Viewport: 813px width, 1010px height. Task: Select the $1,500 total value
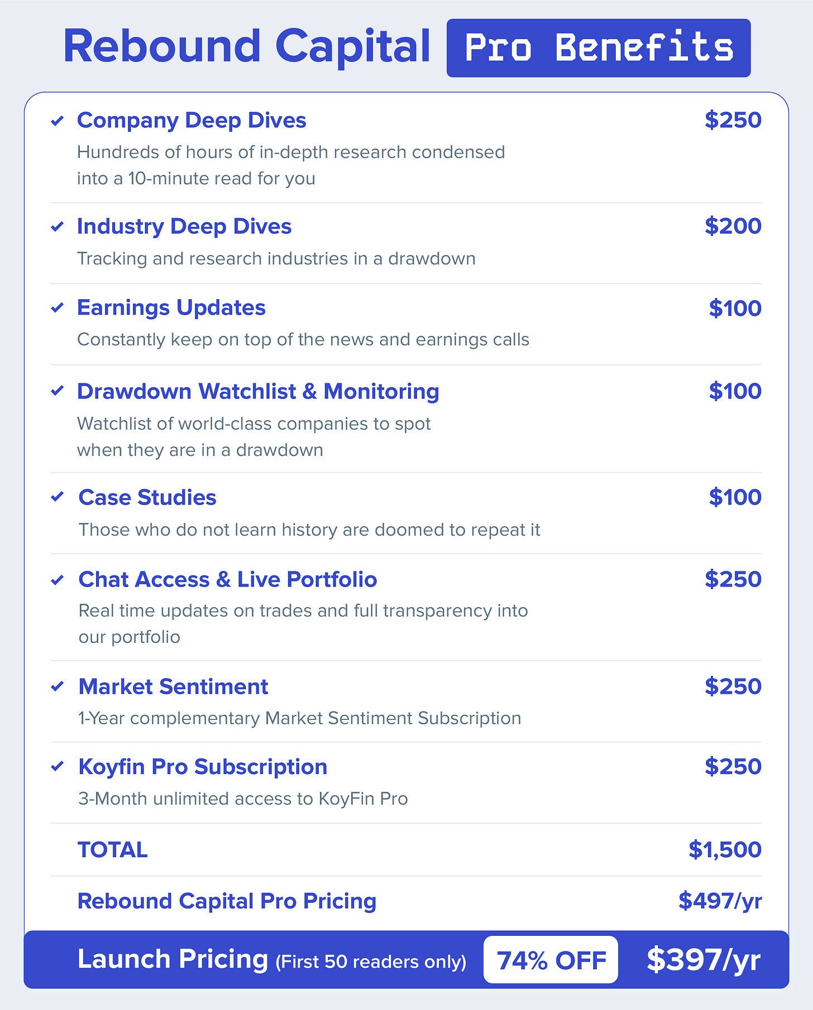pyautogui.click(x=725, y=850)
